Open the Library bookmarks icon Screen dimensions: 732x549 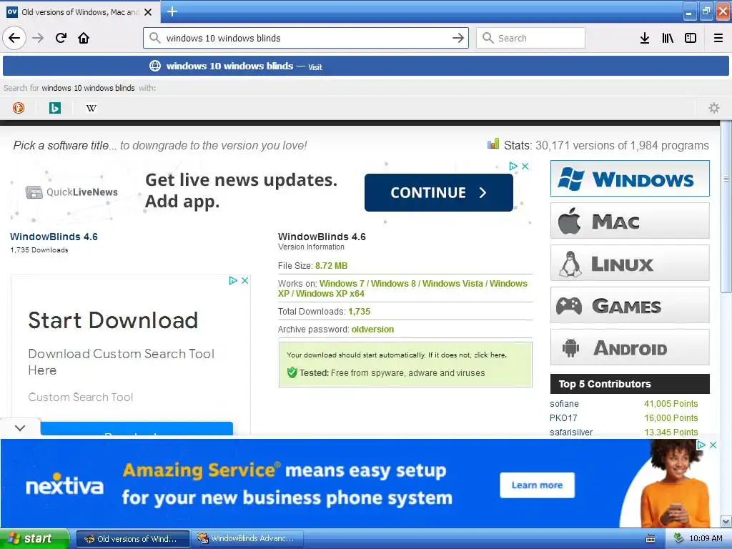pos(668,38)
